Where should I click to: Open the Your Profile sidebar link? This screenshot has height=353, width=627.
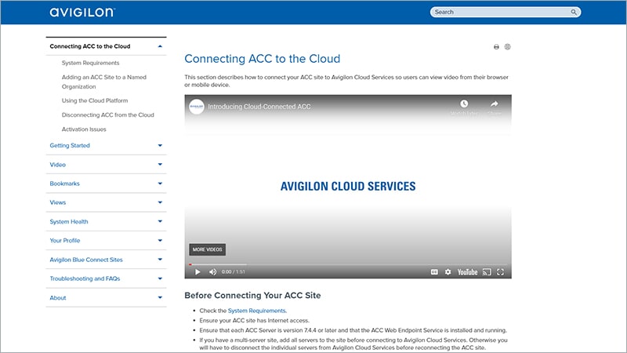65,241
